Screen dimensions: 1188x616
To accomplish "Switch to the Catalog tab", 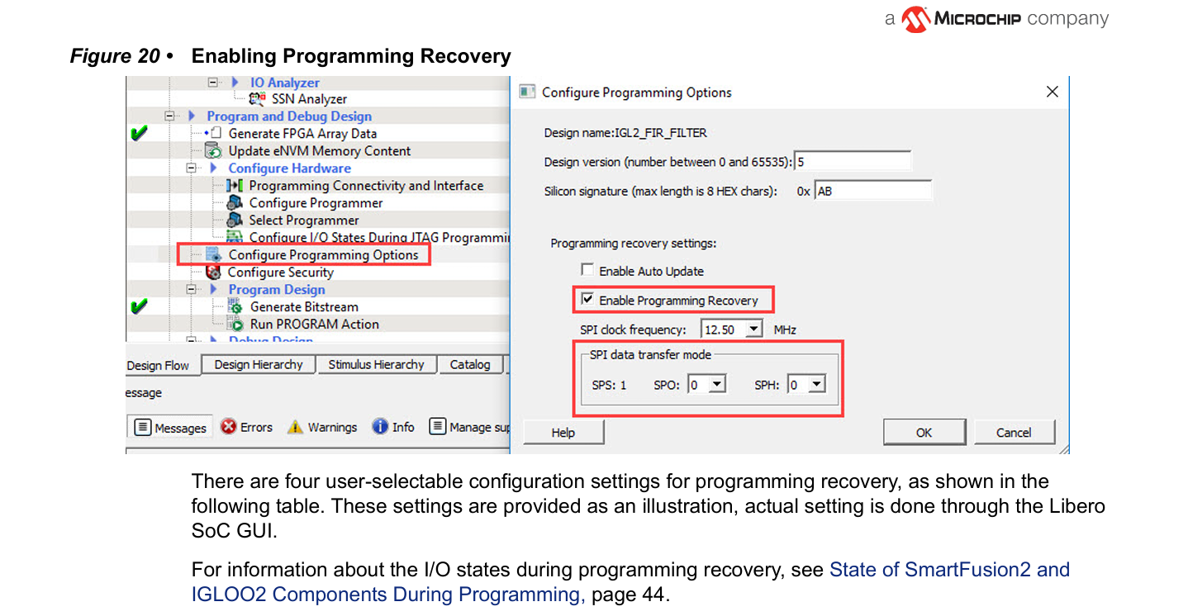I will tap(470, 365).
